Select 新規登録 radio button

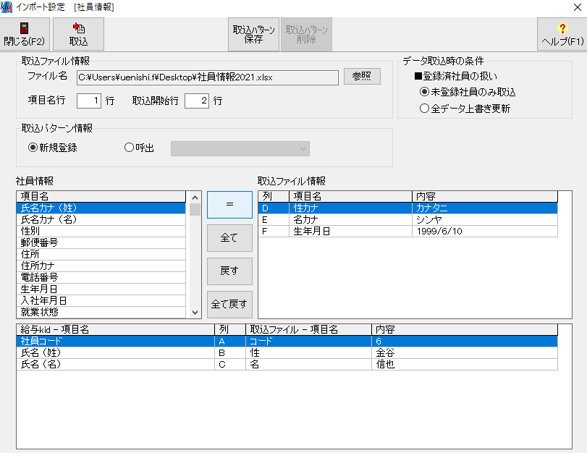(33, 148)
